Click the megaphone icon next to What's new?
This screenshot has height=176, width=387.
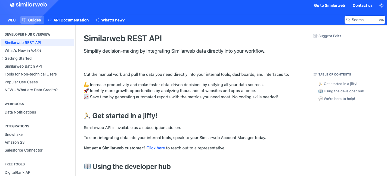coord(97,20)
